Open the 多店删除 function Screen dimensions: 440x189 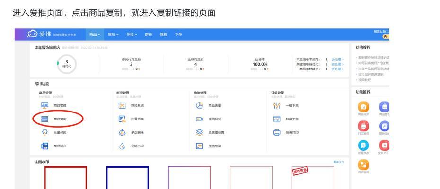coord(131,133)
